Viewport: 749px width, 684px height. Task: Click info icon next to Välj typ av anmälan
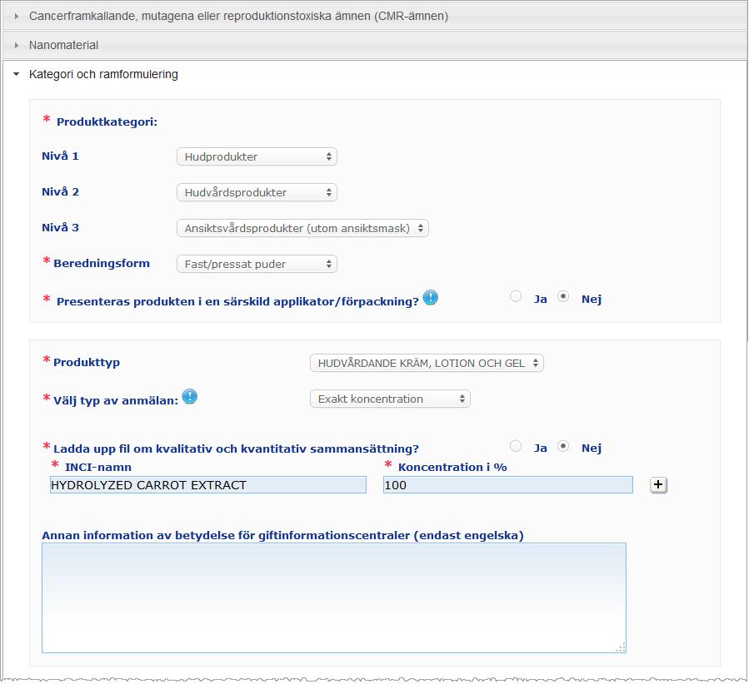(x=190, y=396)
